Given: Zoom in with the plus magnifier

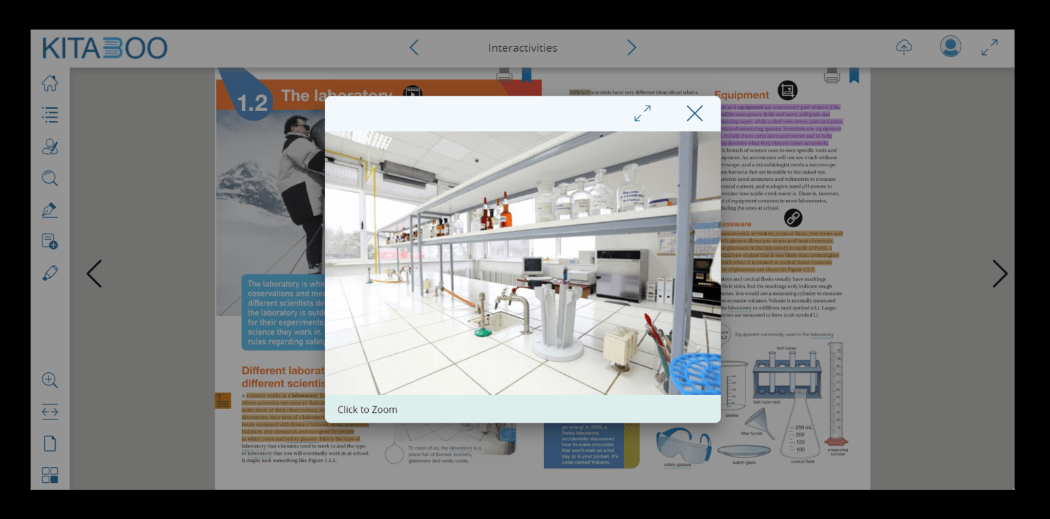Looking at the screenshot, I should tap(50, 380).
